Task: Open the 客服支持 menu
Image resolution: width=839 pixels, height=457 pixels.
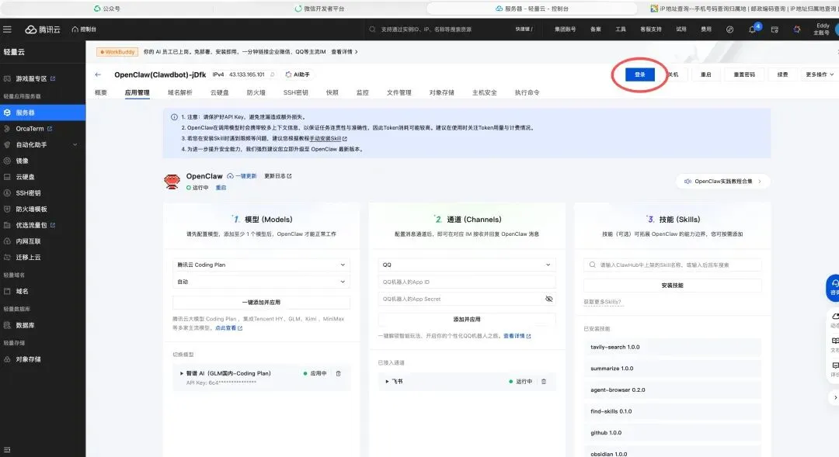Action: tap(651, 29)
